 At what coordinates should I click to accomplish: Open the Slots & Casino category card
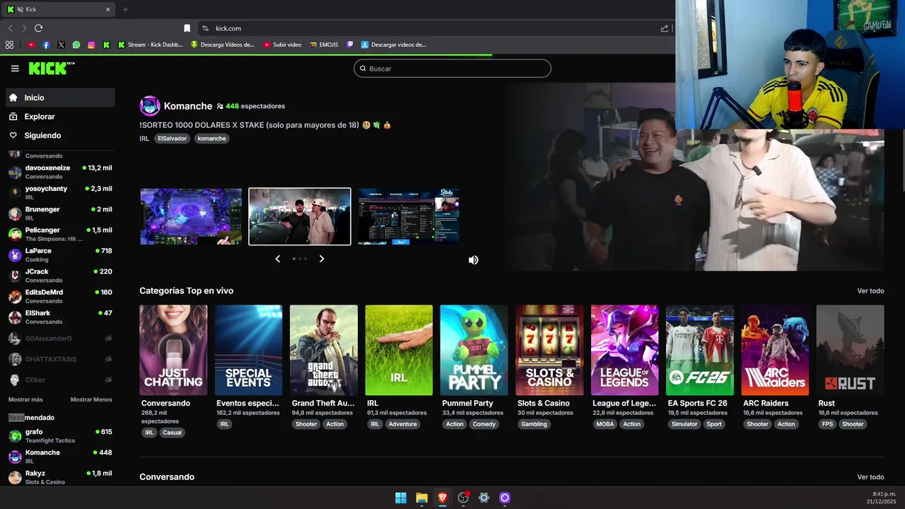pyautogui.click(x=549, y=350)
